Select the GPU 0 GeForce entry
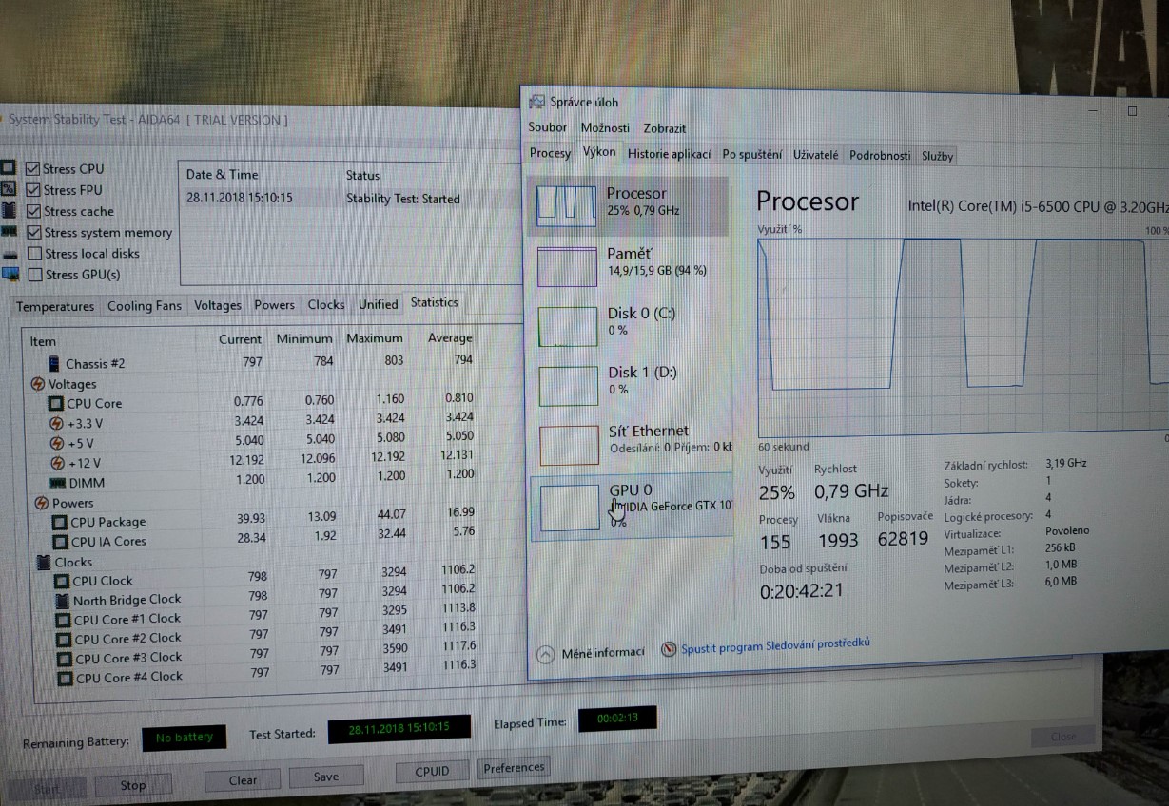The image size is (1169, 806). tap(631, 507)
